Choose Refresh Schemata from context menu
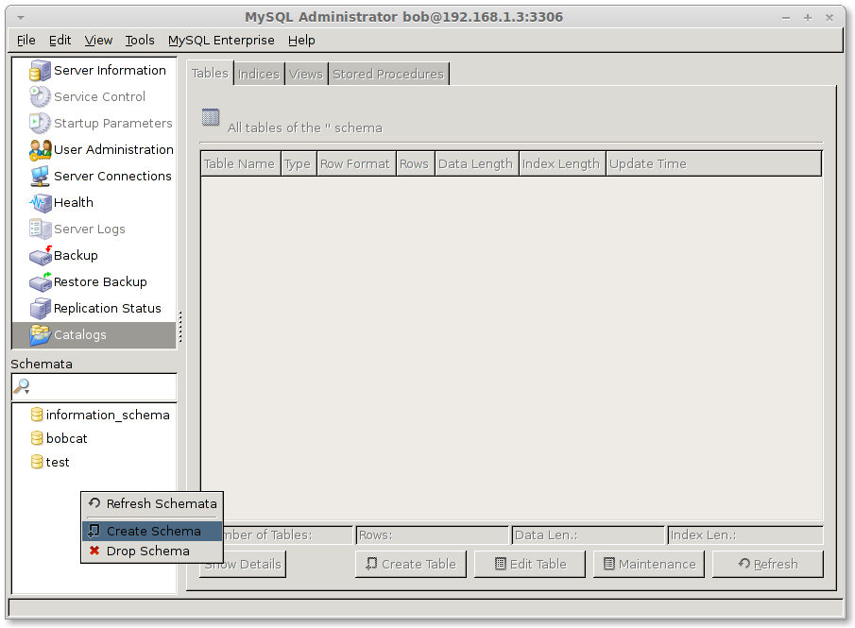The height and width of the screenshot is (628, 855). click(152, 503)
